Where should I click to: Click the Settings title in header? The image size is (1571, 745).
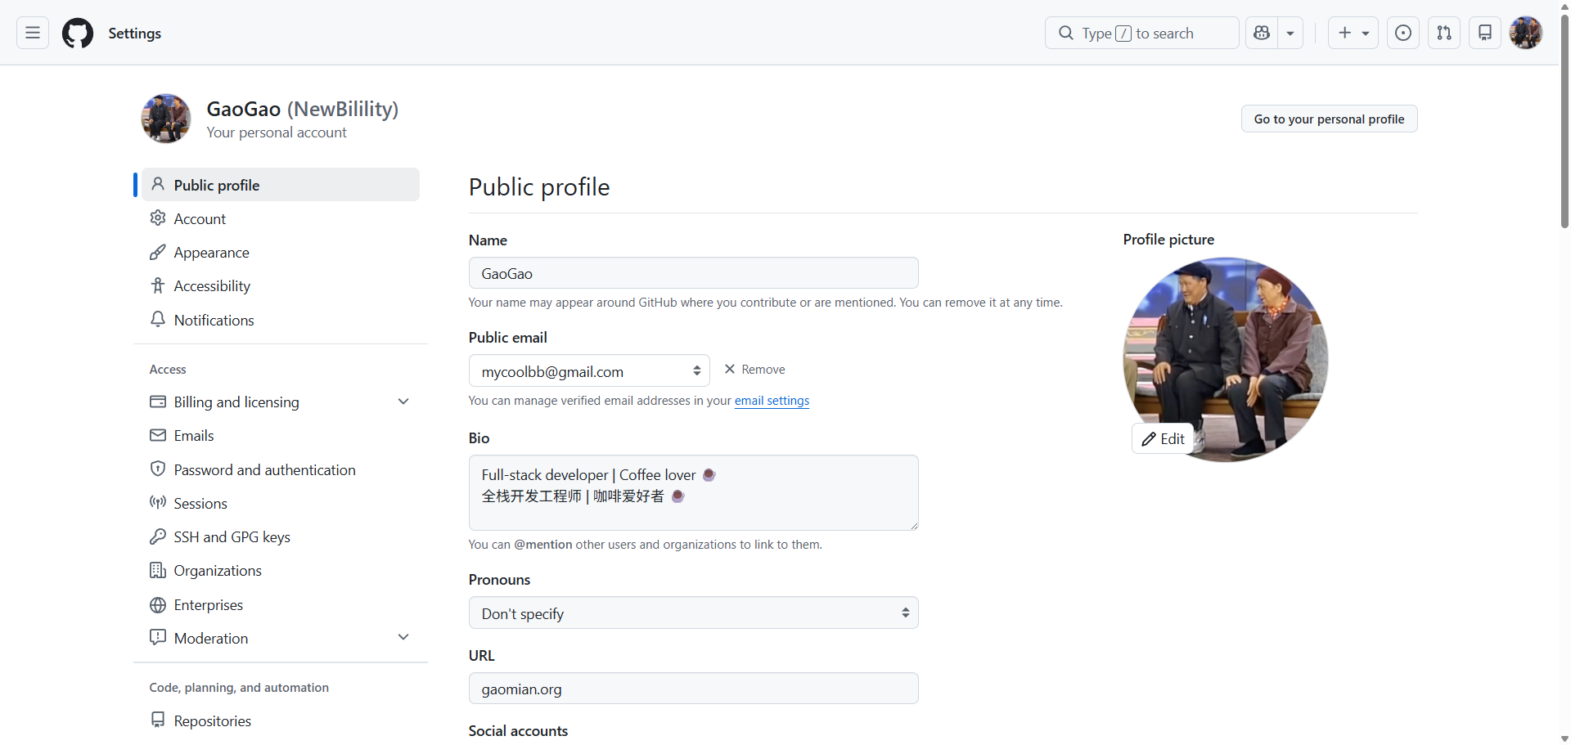135,33
